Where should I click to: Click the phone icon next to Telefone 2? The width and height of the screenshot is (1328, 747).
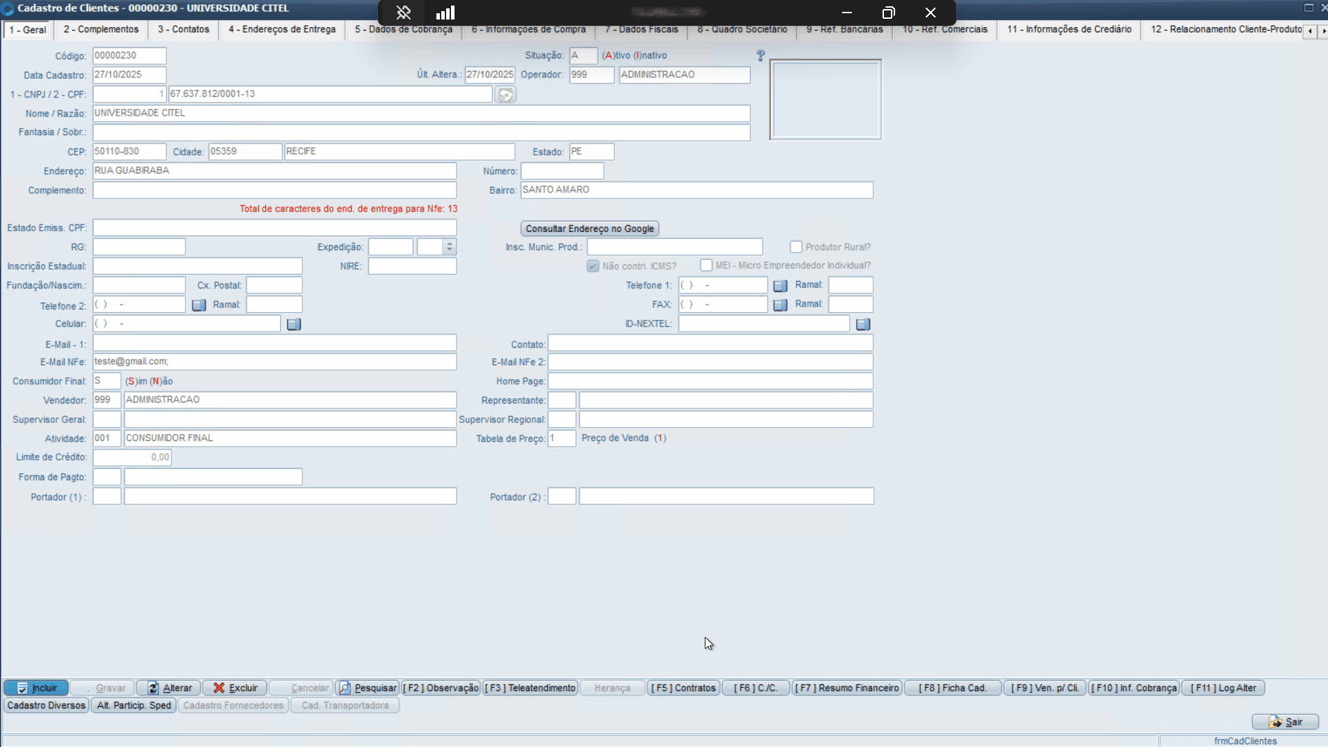(199, 305)
